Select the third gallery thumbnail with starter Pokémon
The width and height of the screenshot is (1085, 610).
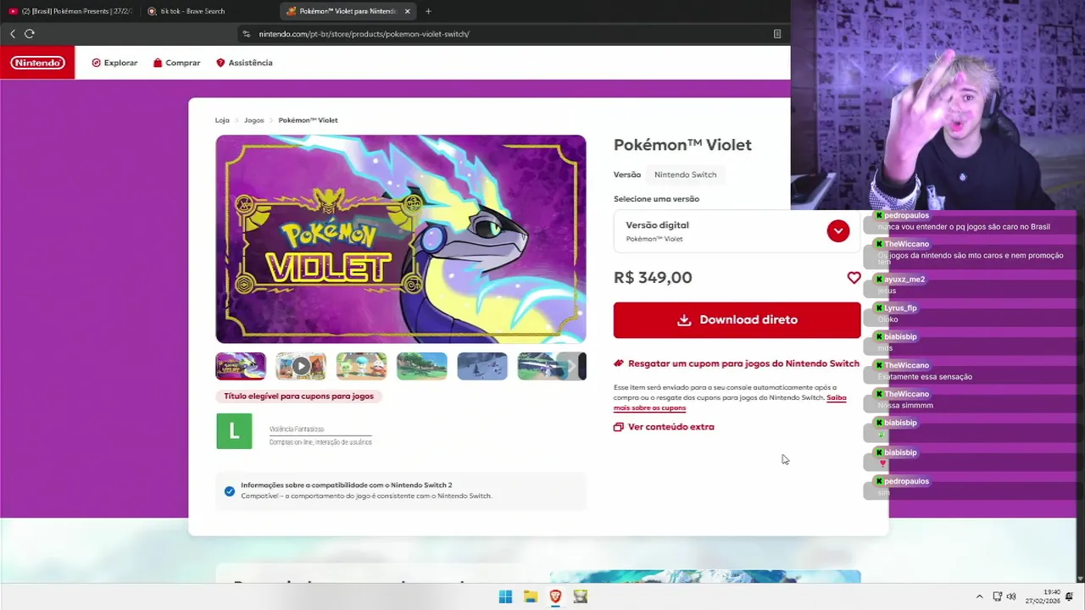(361, 366)
